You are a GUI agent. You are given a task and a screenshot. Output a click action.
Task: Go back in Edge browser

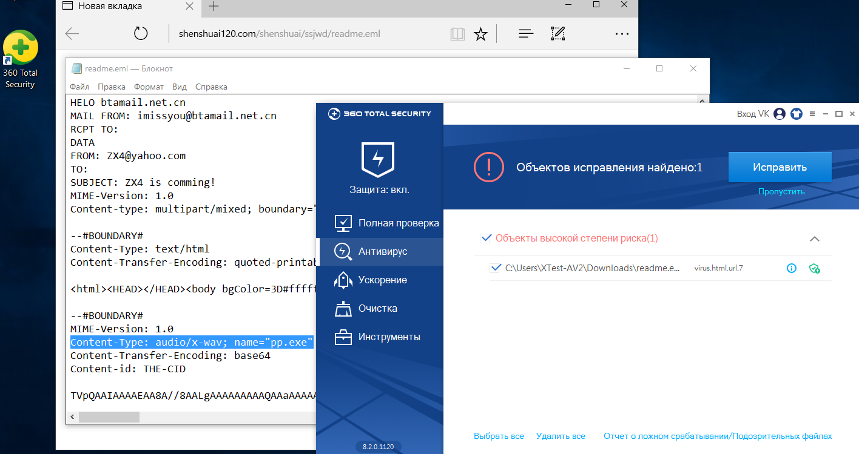click(x=72, y=34)
